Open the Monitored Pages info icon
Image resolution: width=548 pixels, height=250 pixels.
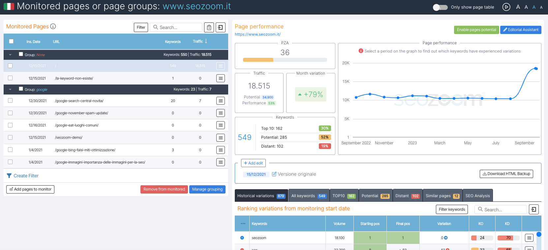(53, 26)
